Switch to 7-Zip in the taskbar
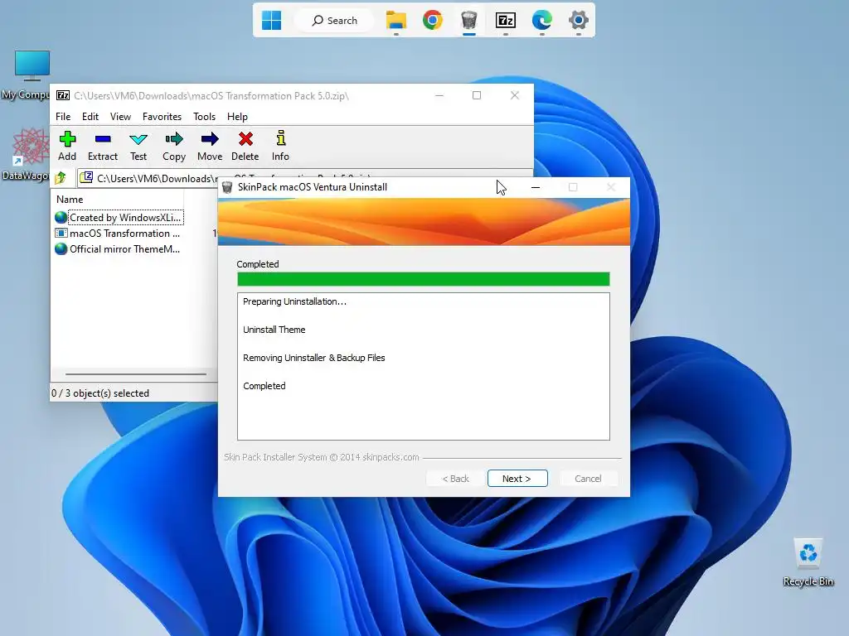 click(505, 21)
